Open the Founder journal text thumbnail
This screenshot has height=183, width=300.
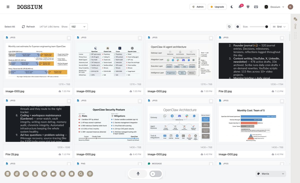coord(251,61)
